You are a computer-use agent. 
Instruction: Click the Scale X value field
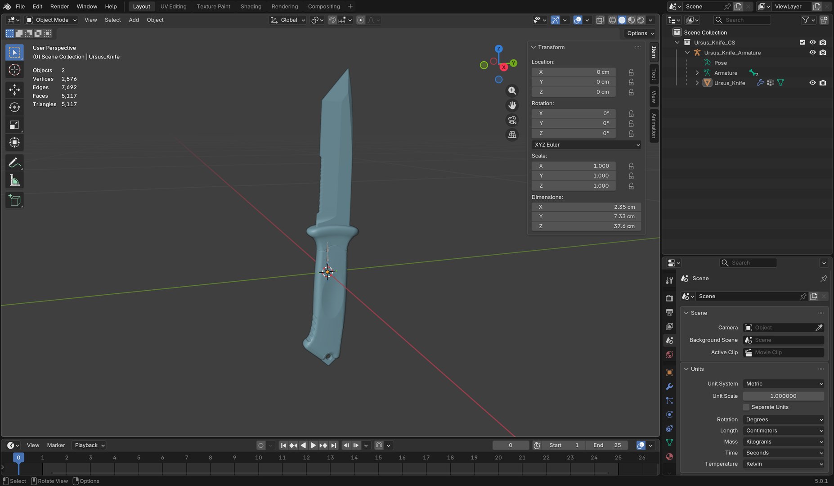pos(574,166)
